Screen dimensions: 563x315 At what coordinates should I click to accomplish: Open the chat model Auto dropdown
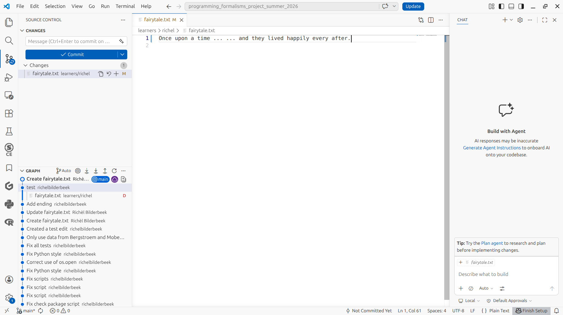pyautogui.click(x=486, y=288)
